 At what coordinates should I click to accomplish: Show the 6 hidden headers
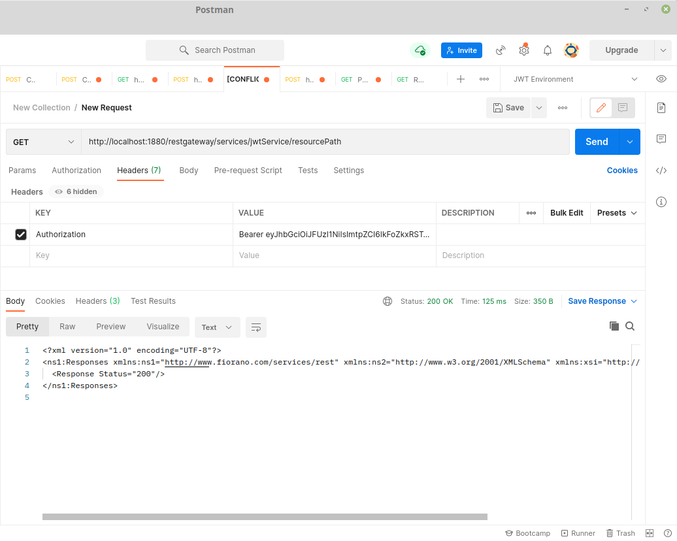76,191
